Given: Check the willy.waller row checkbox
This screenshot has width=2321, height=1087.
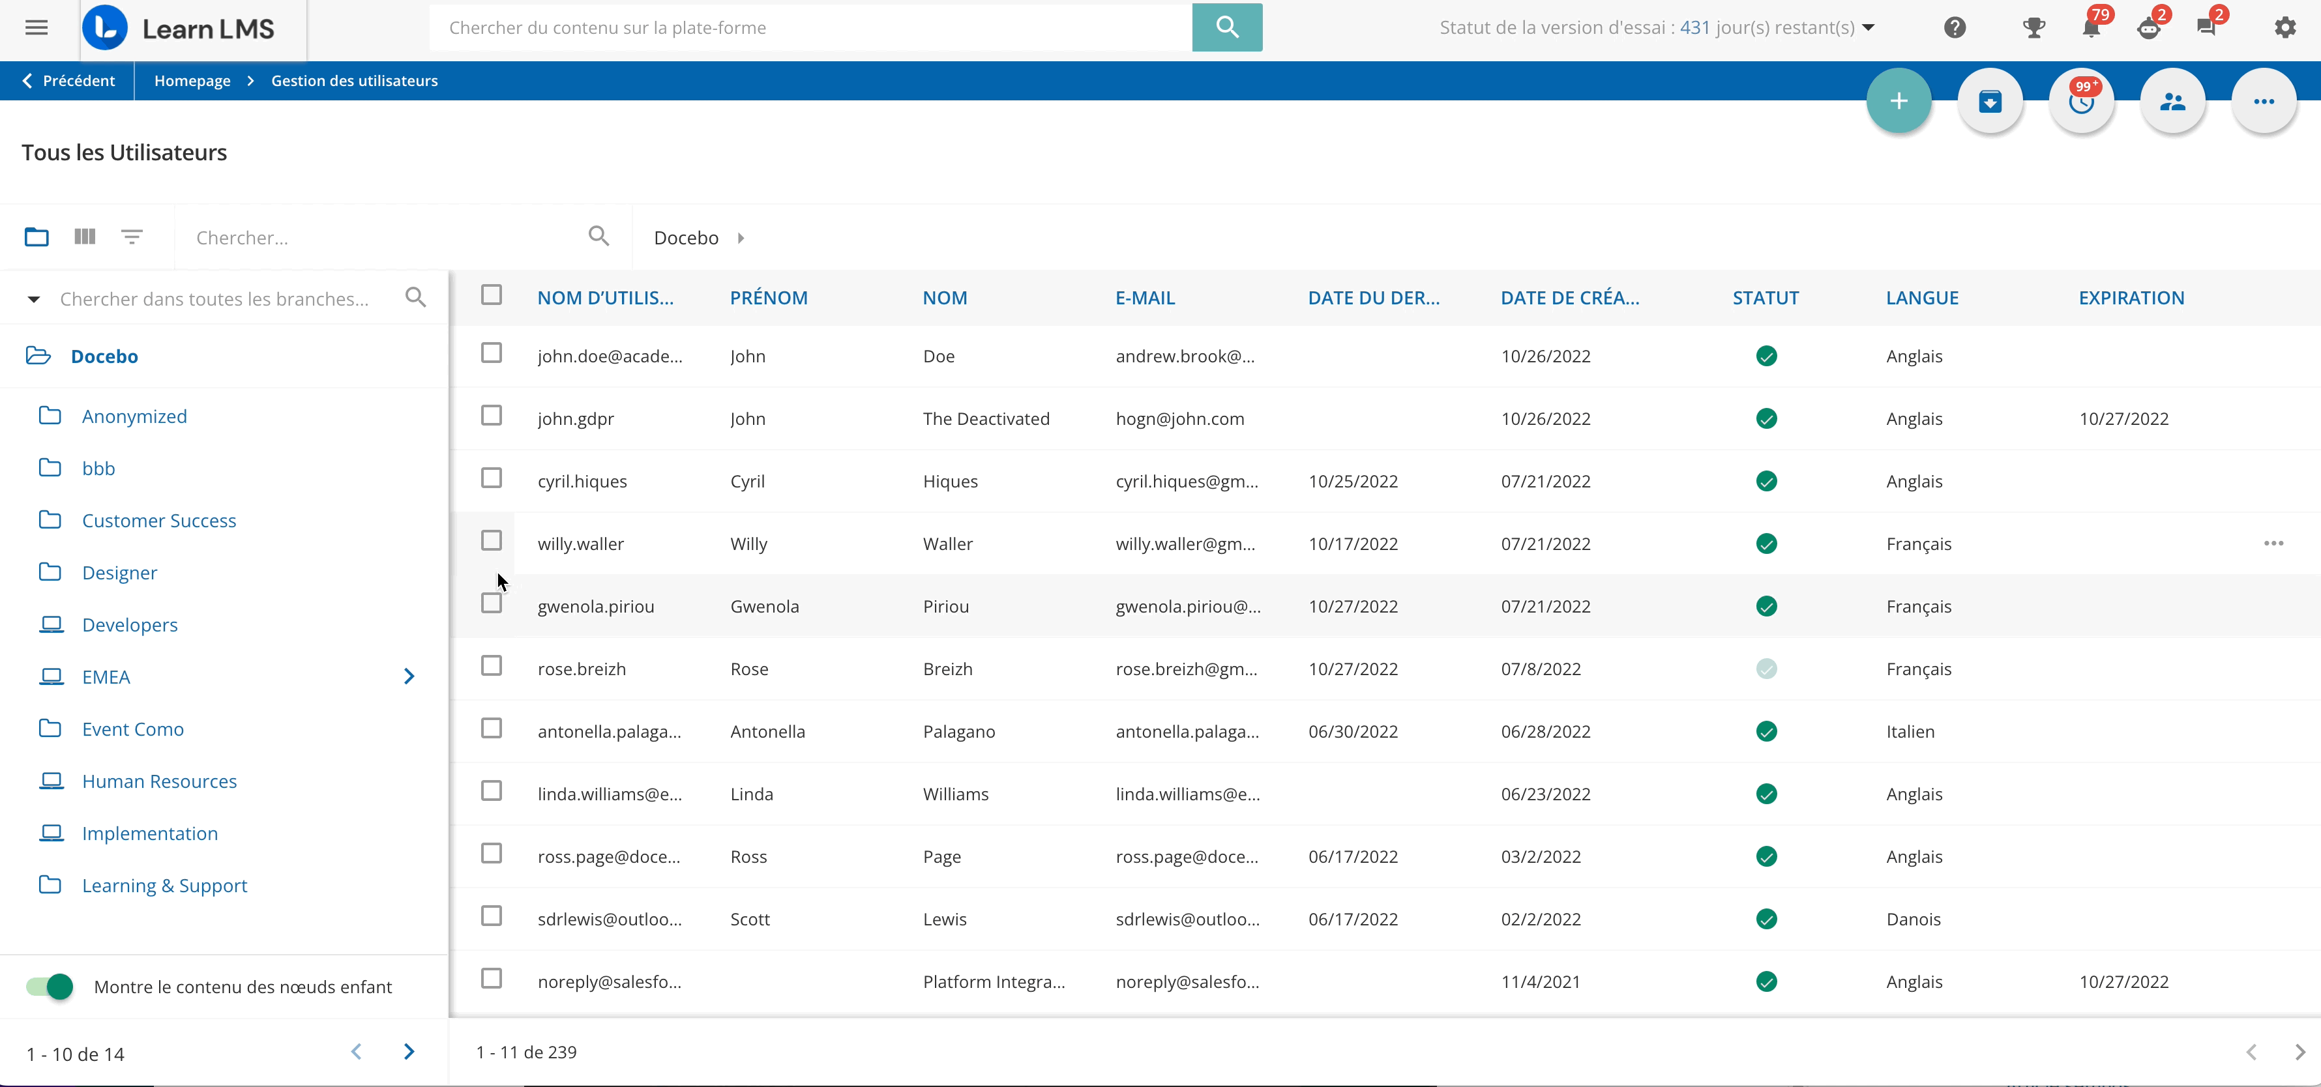Looking at the screenshot, I should point(491,540).
